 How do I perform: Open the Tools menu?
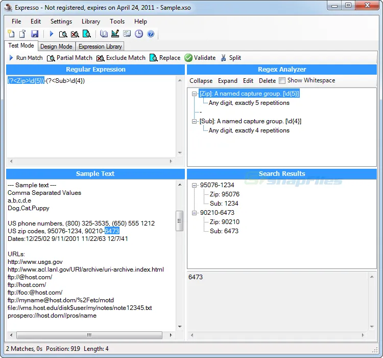pos(117,21)
